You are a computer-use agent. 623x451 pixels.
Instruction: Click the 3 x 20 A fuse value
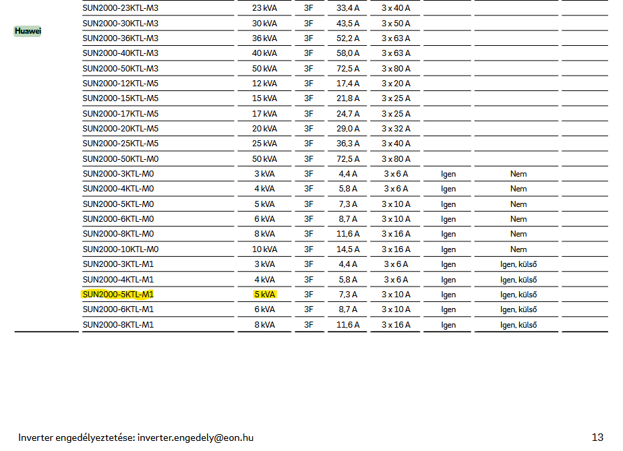pyautogui.click(x=396, y=84)
